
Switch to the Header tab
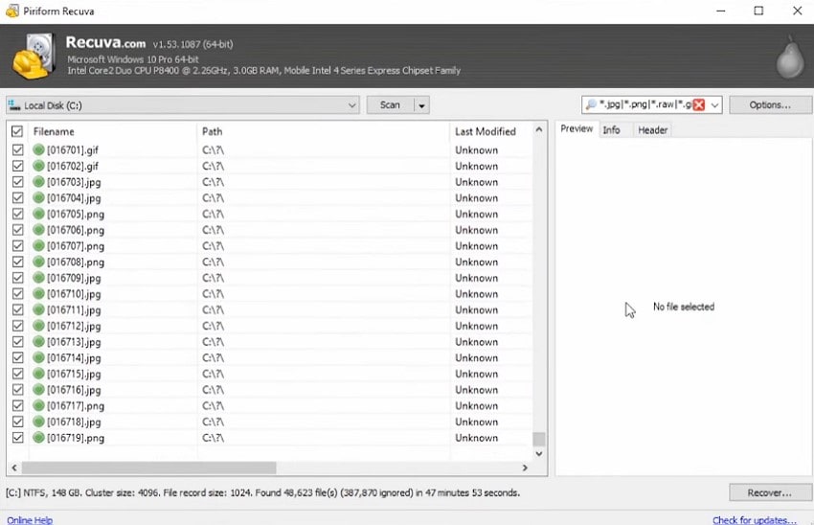click(652, 130)
